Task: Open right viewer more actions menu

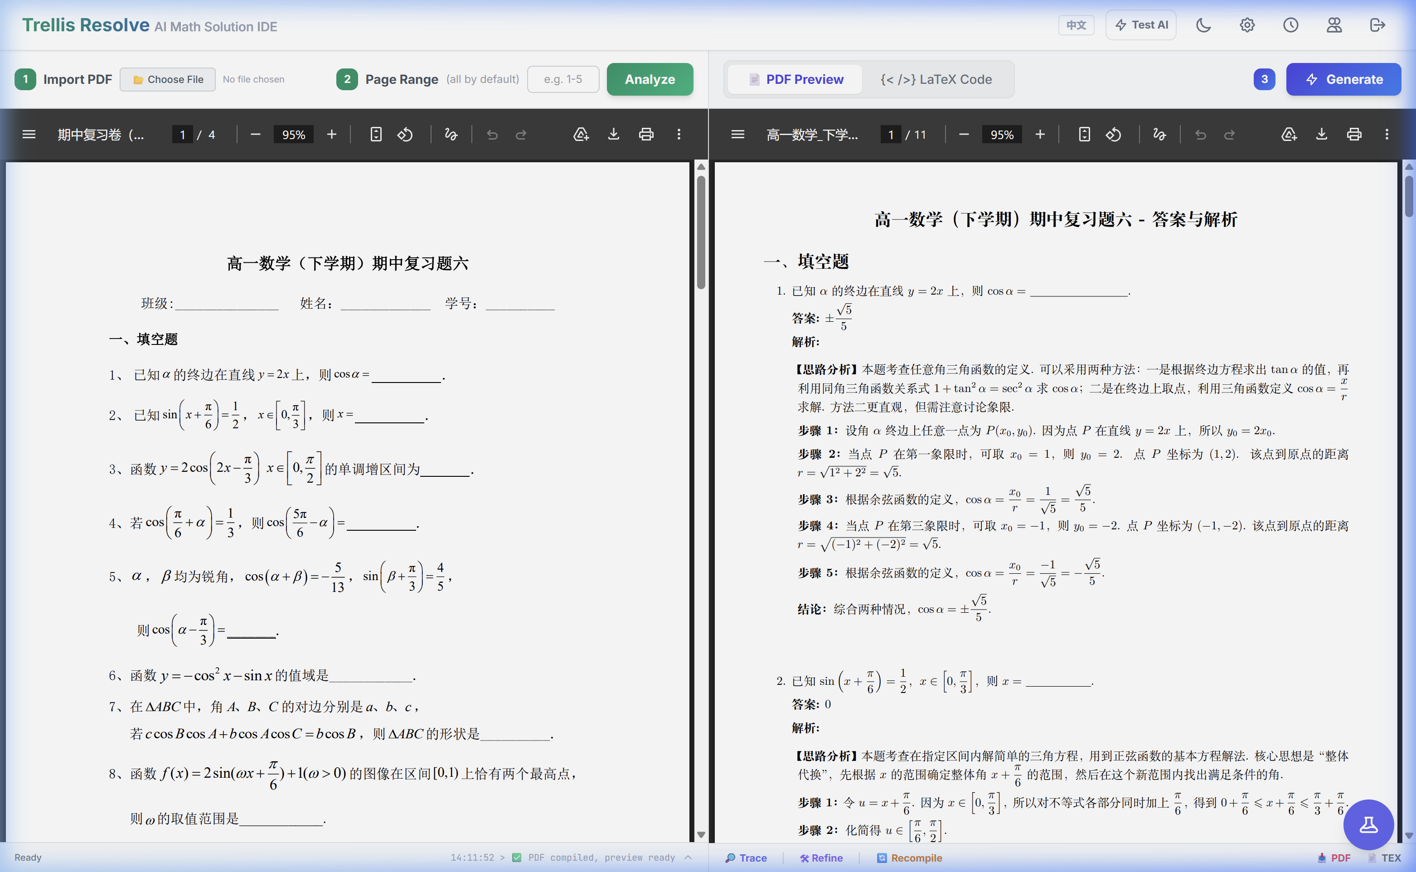Action: coord(1387,134)
